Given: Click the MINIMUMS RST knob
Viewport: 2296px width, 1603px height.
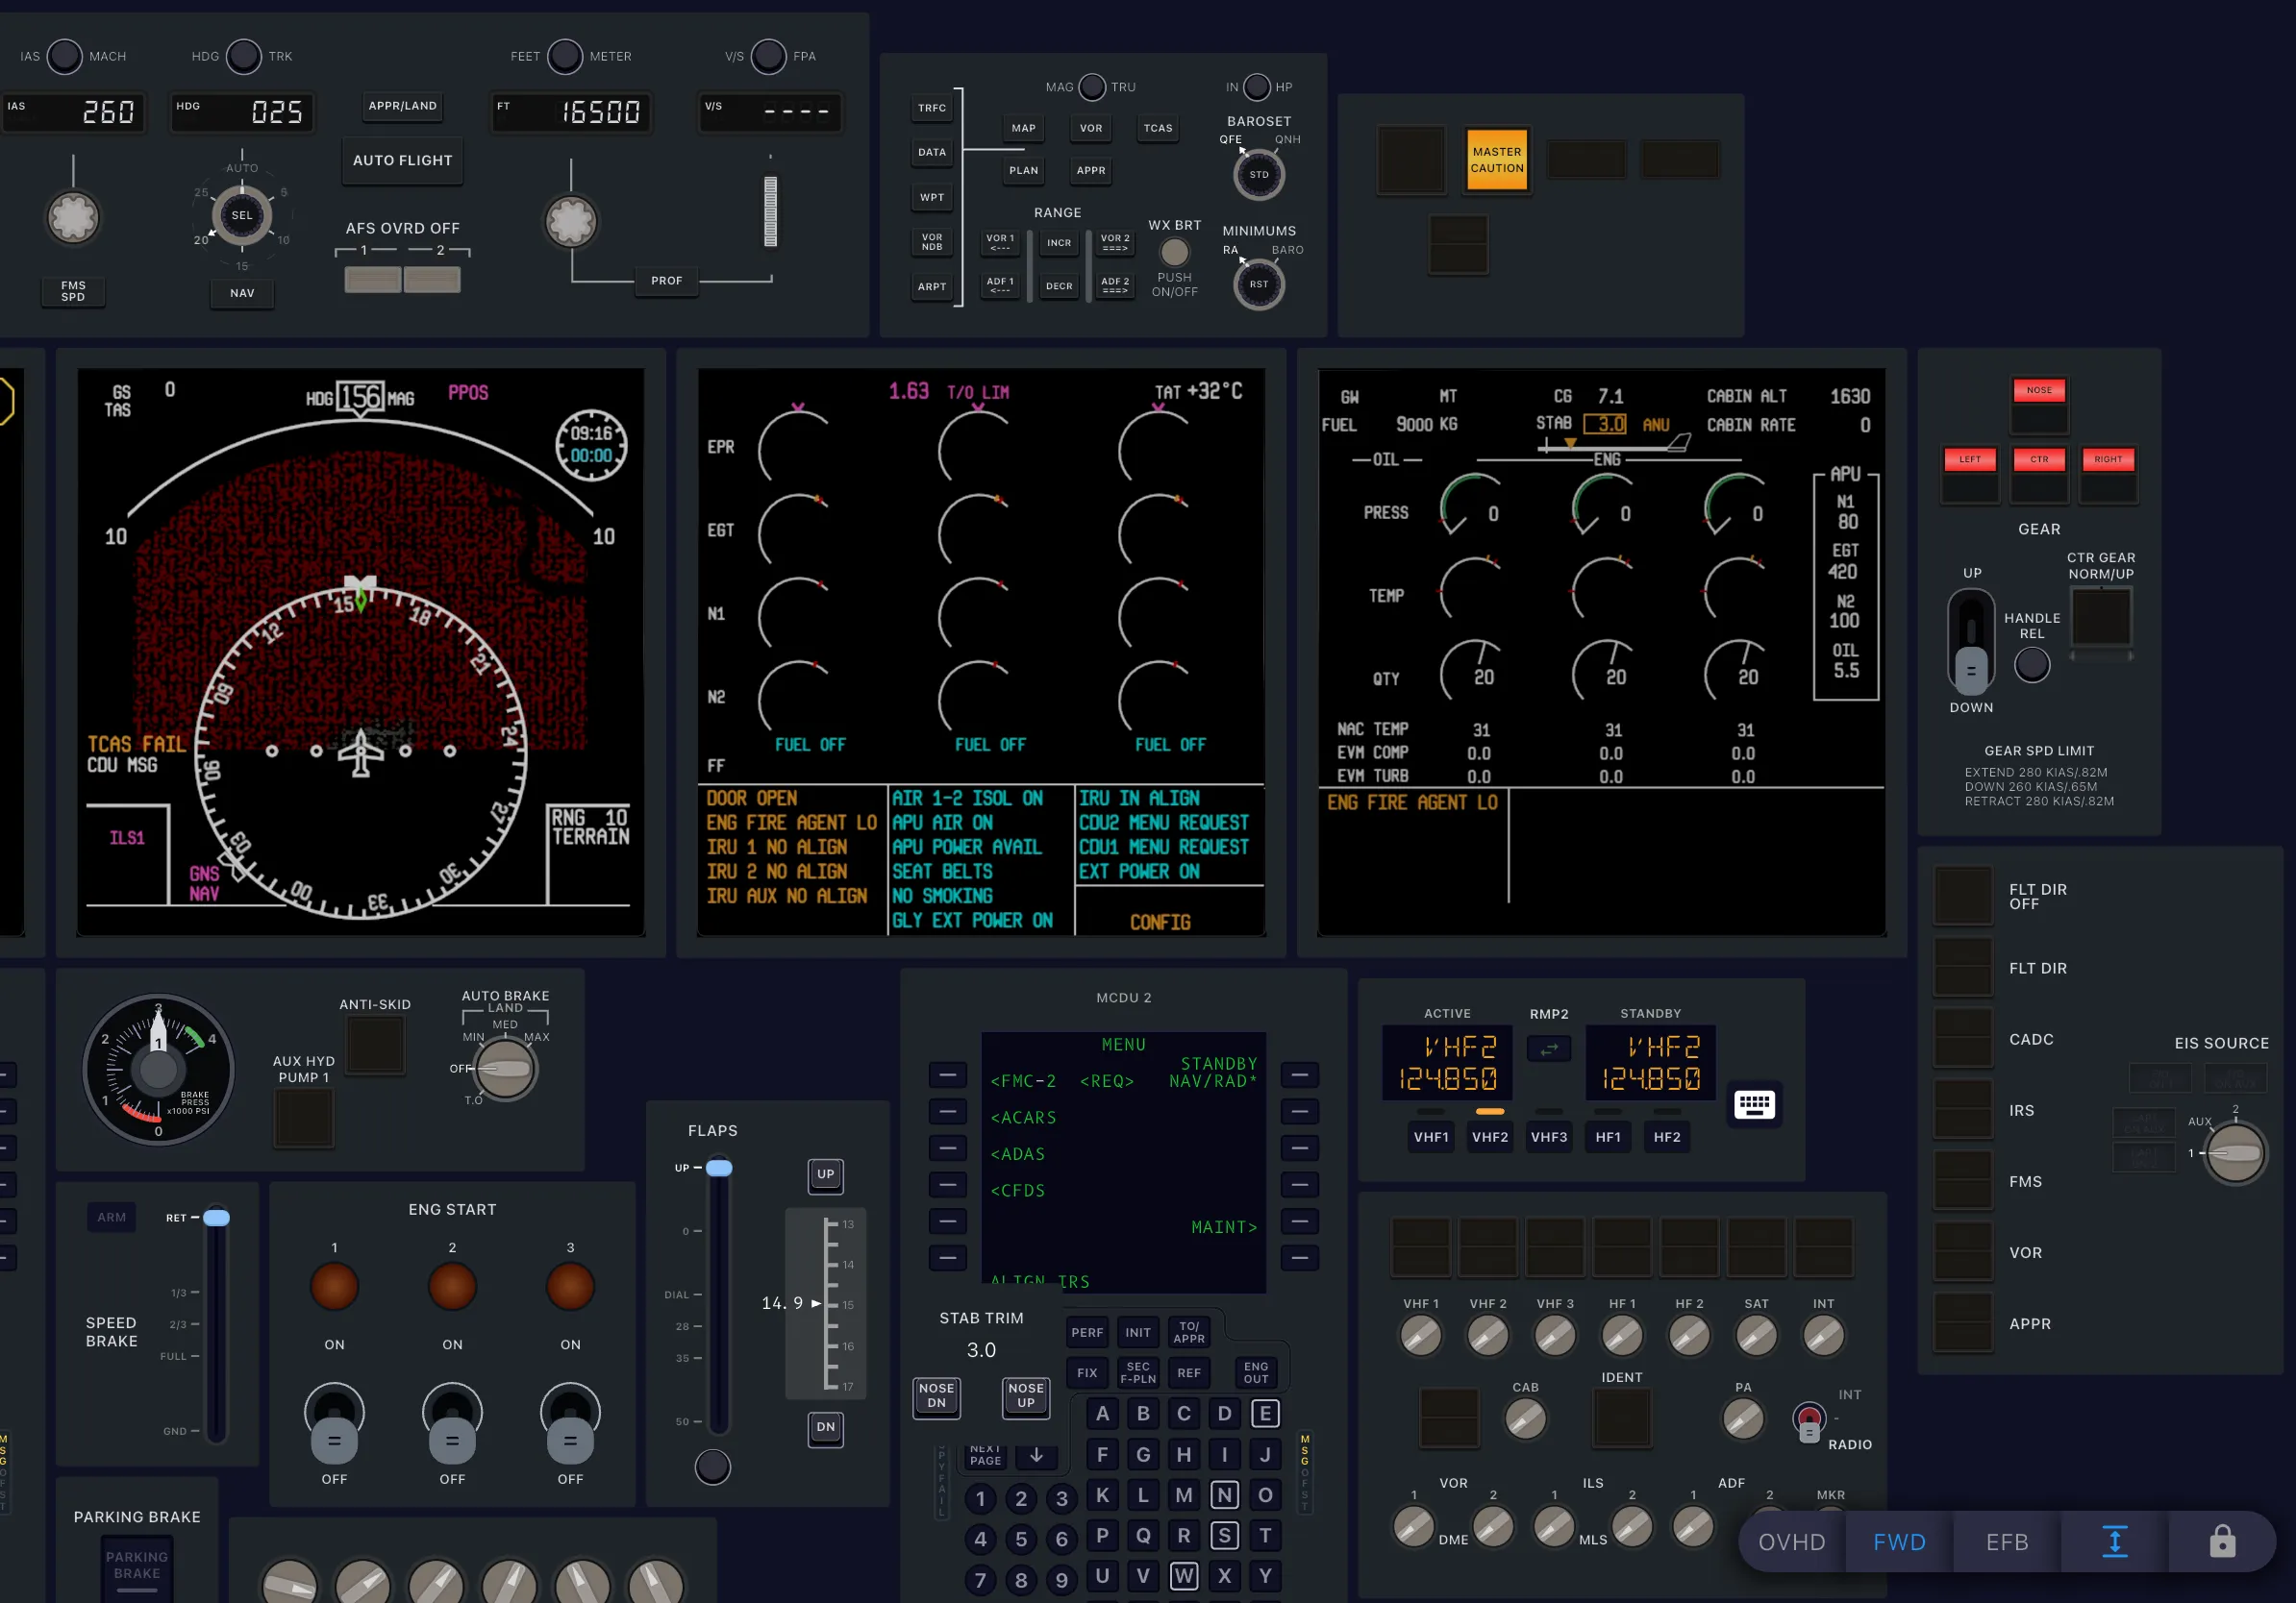Looking at the screenshot, I should tap(1259, 284).
